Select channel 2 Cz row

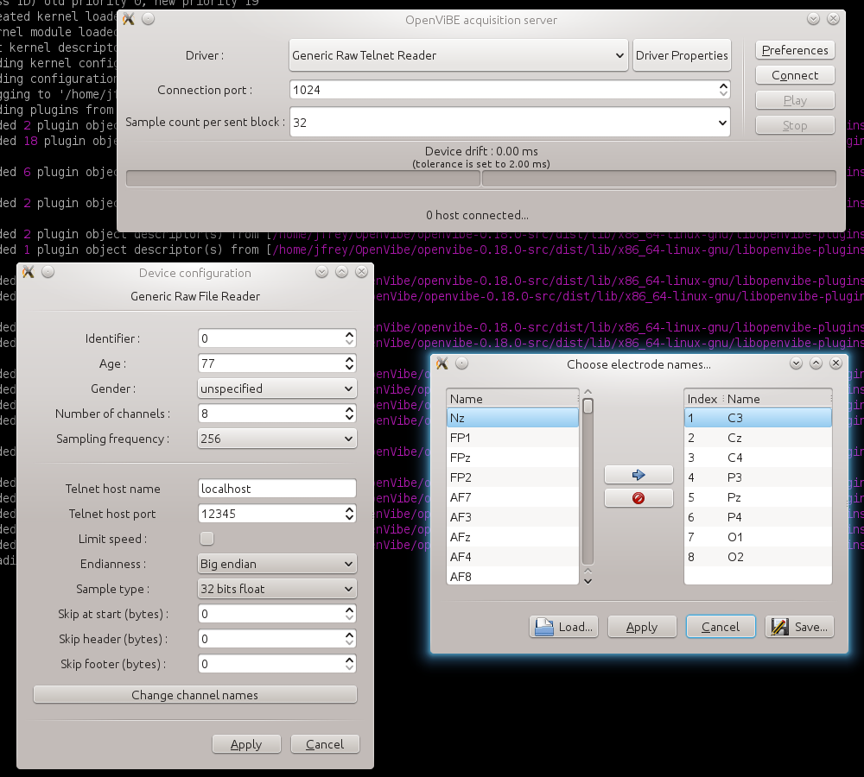[758, 438]
